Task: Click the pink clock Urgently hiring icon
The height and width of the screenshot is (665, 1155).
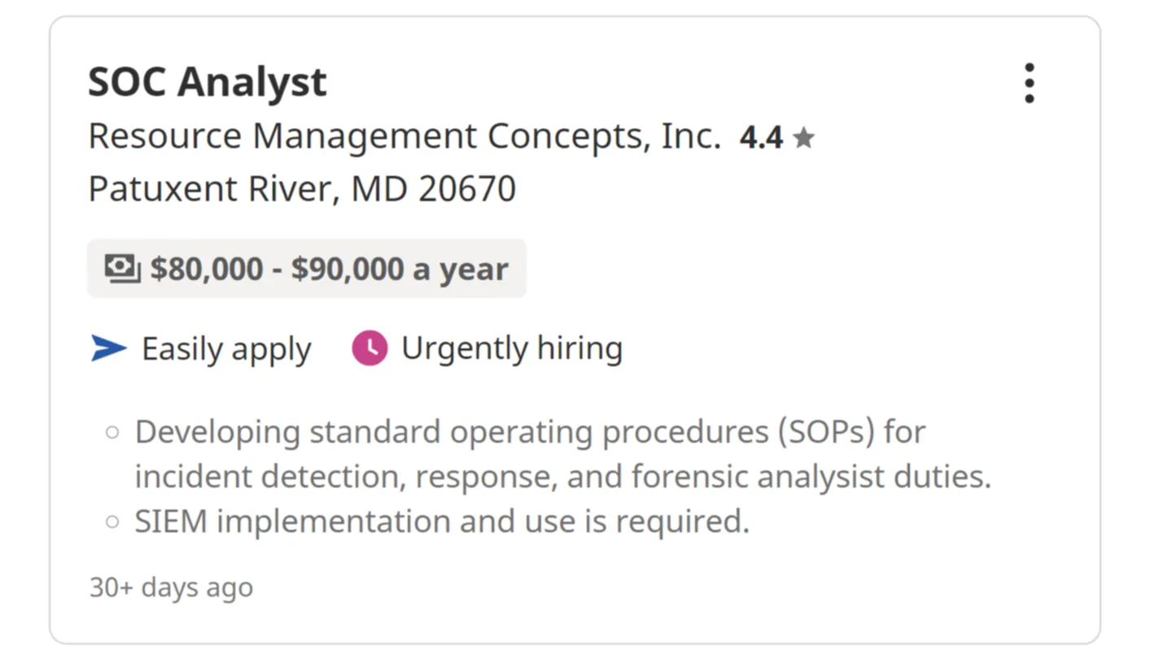Action: (x=370, y=348)
